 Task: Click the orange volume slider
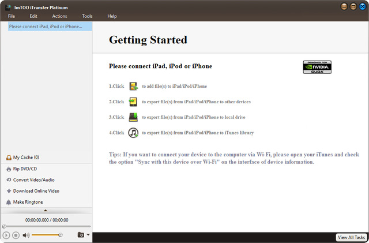pos(46,235)
